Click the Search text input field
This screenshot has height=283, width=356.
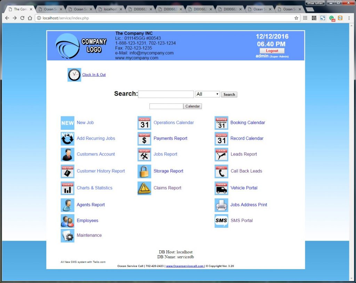pos(166,94)
